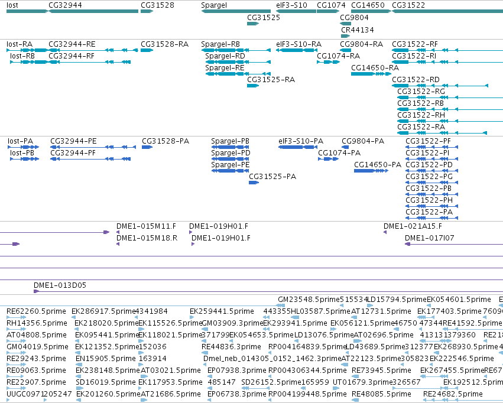
Task: Open the Spargel gene label
Action: (214, 5)
